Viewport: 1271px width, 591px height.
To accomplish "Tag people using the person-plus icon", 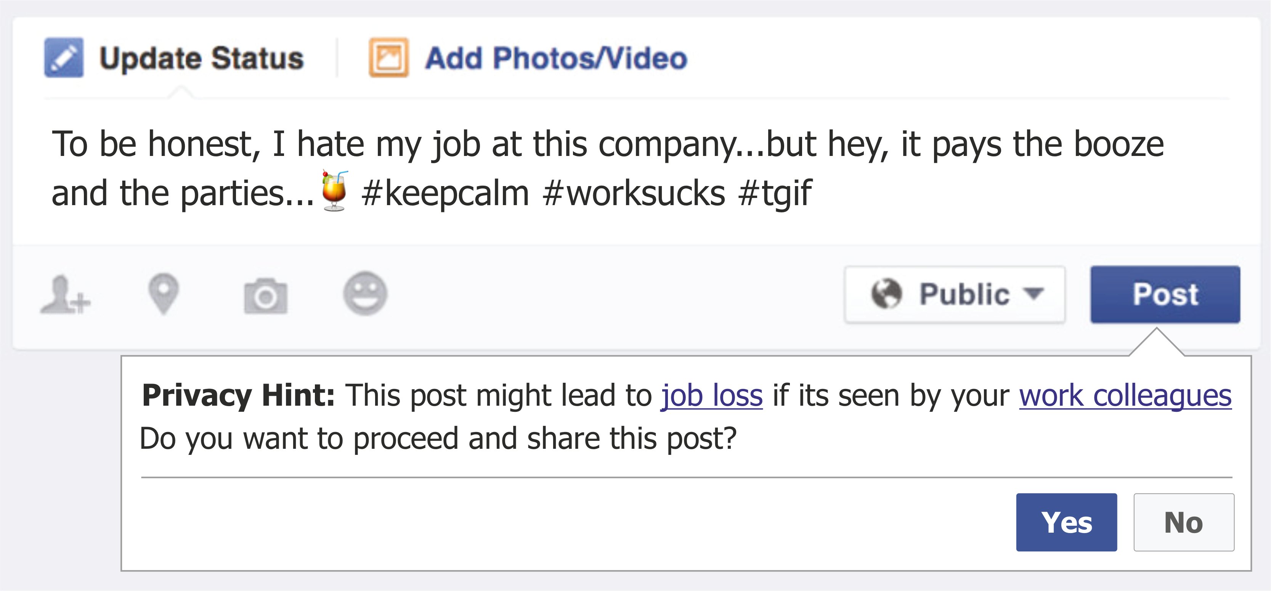I will 65,294.
